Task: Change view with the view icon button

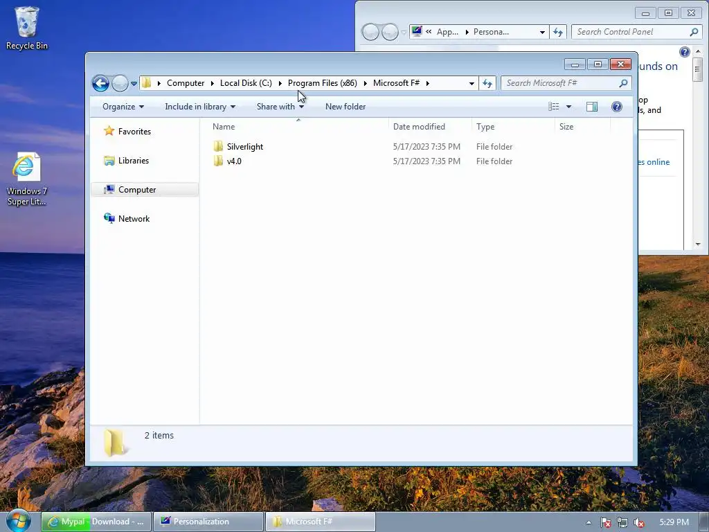Action: (x=553, y=107)
